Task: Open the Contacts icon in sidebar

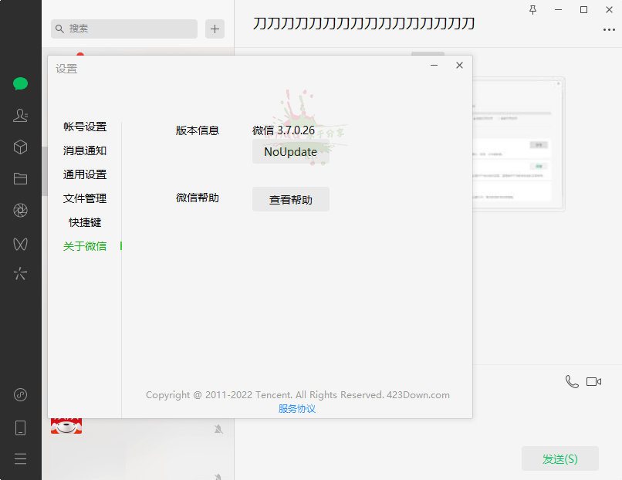Action: point(21,116)
